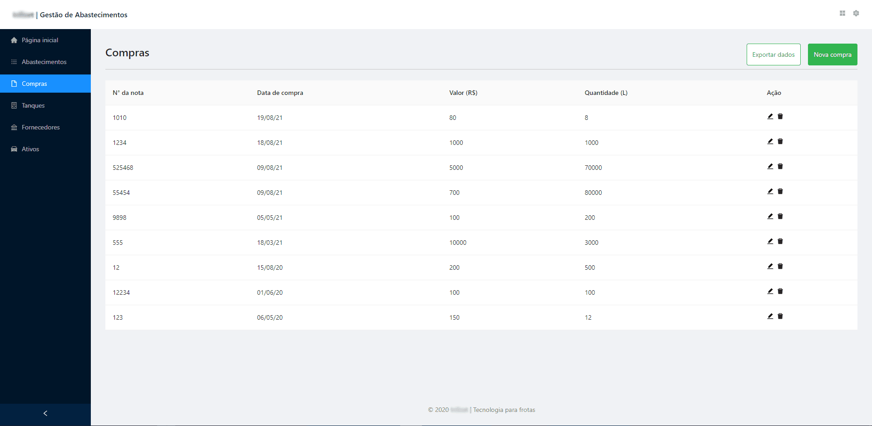Screen dimensions: 872x426
Task: Edit purchase note 1234
Action: coord(770,141)
